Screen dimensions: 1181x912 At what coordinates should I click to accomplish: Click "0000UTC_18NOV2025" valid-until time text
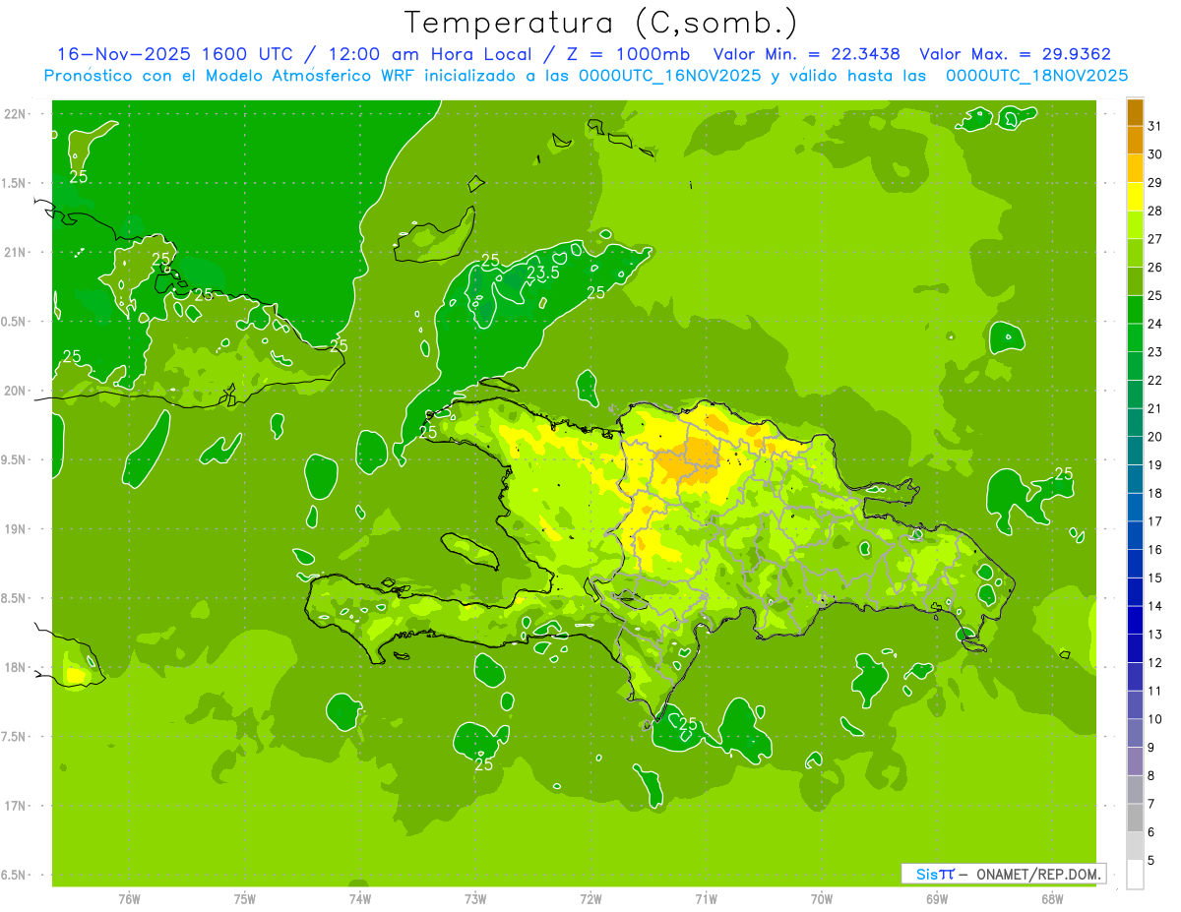point(1035,76)
